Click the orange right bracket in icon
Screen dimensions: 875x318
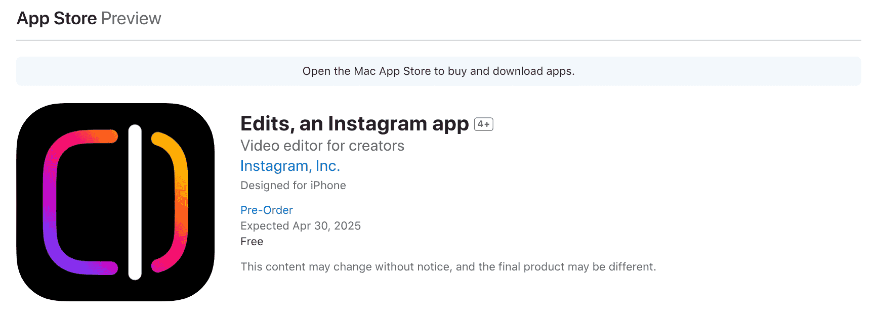181,202
